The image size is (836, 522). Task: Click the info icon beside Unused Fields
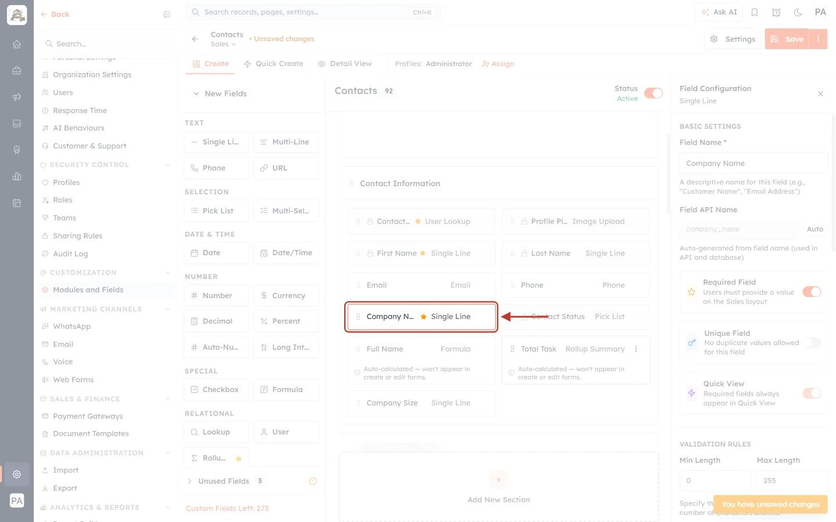(313, 481)
